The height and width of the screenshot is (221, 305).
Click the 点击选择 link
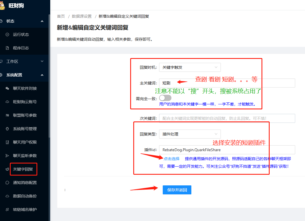[x=171, y=159]
